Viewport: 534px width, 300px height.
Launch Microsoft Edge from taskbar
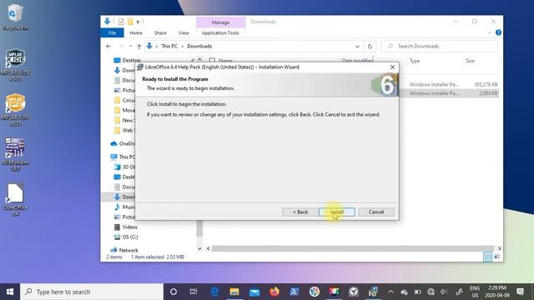tap(214, 292)
